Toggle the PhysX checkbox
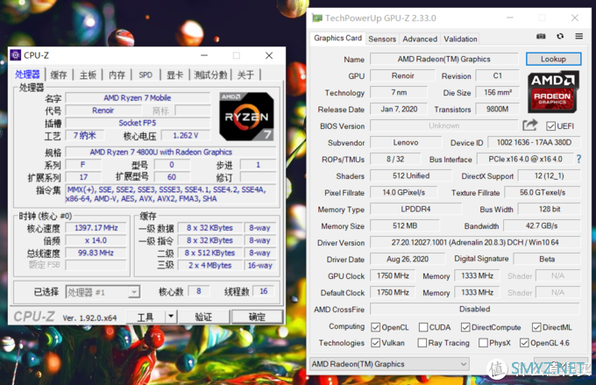 pyautogui.click(x=483, y=343)
